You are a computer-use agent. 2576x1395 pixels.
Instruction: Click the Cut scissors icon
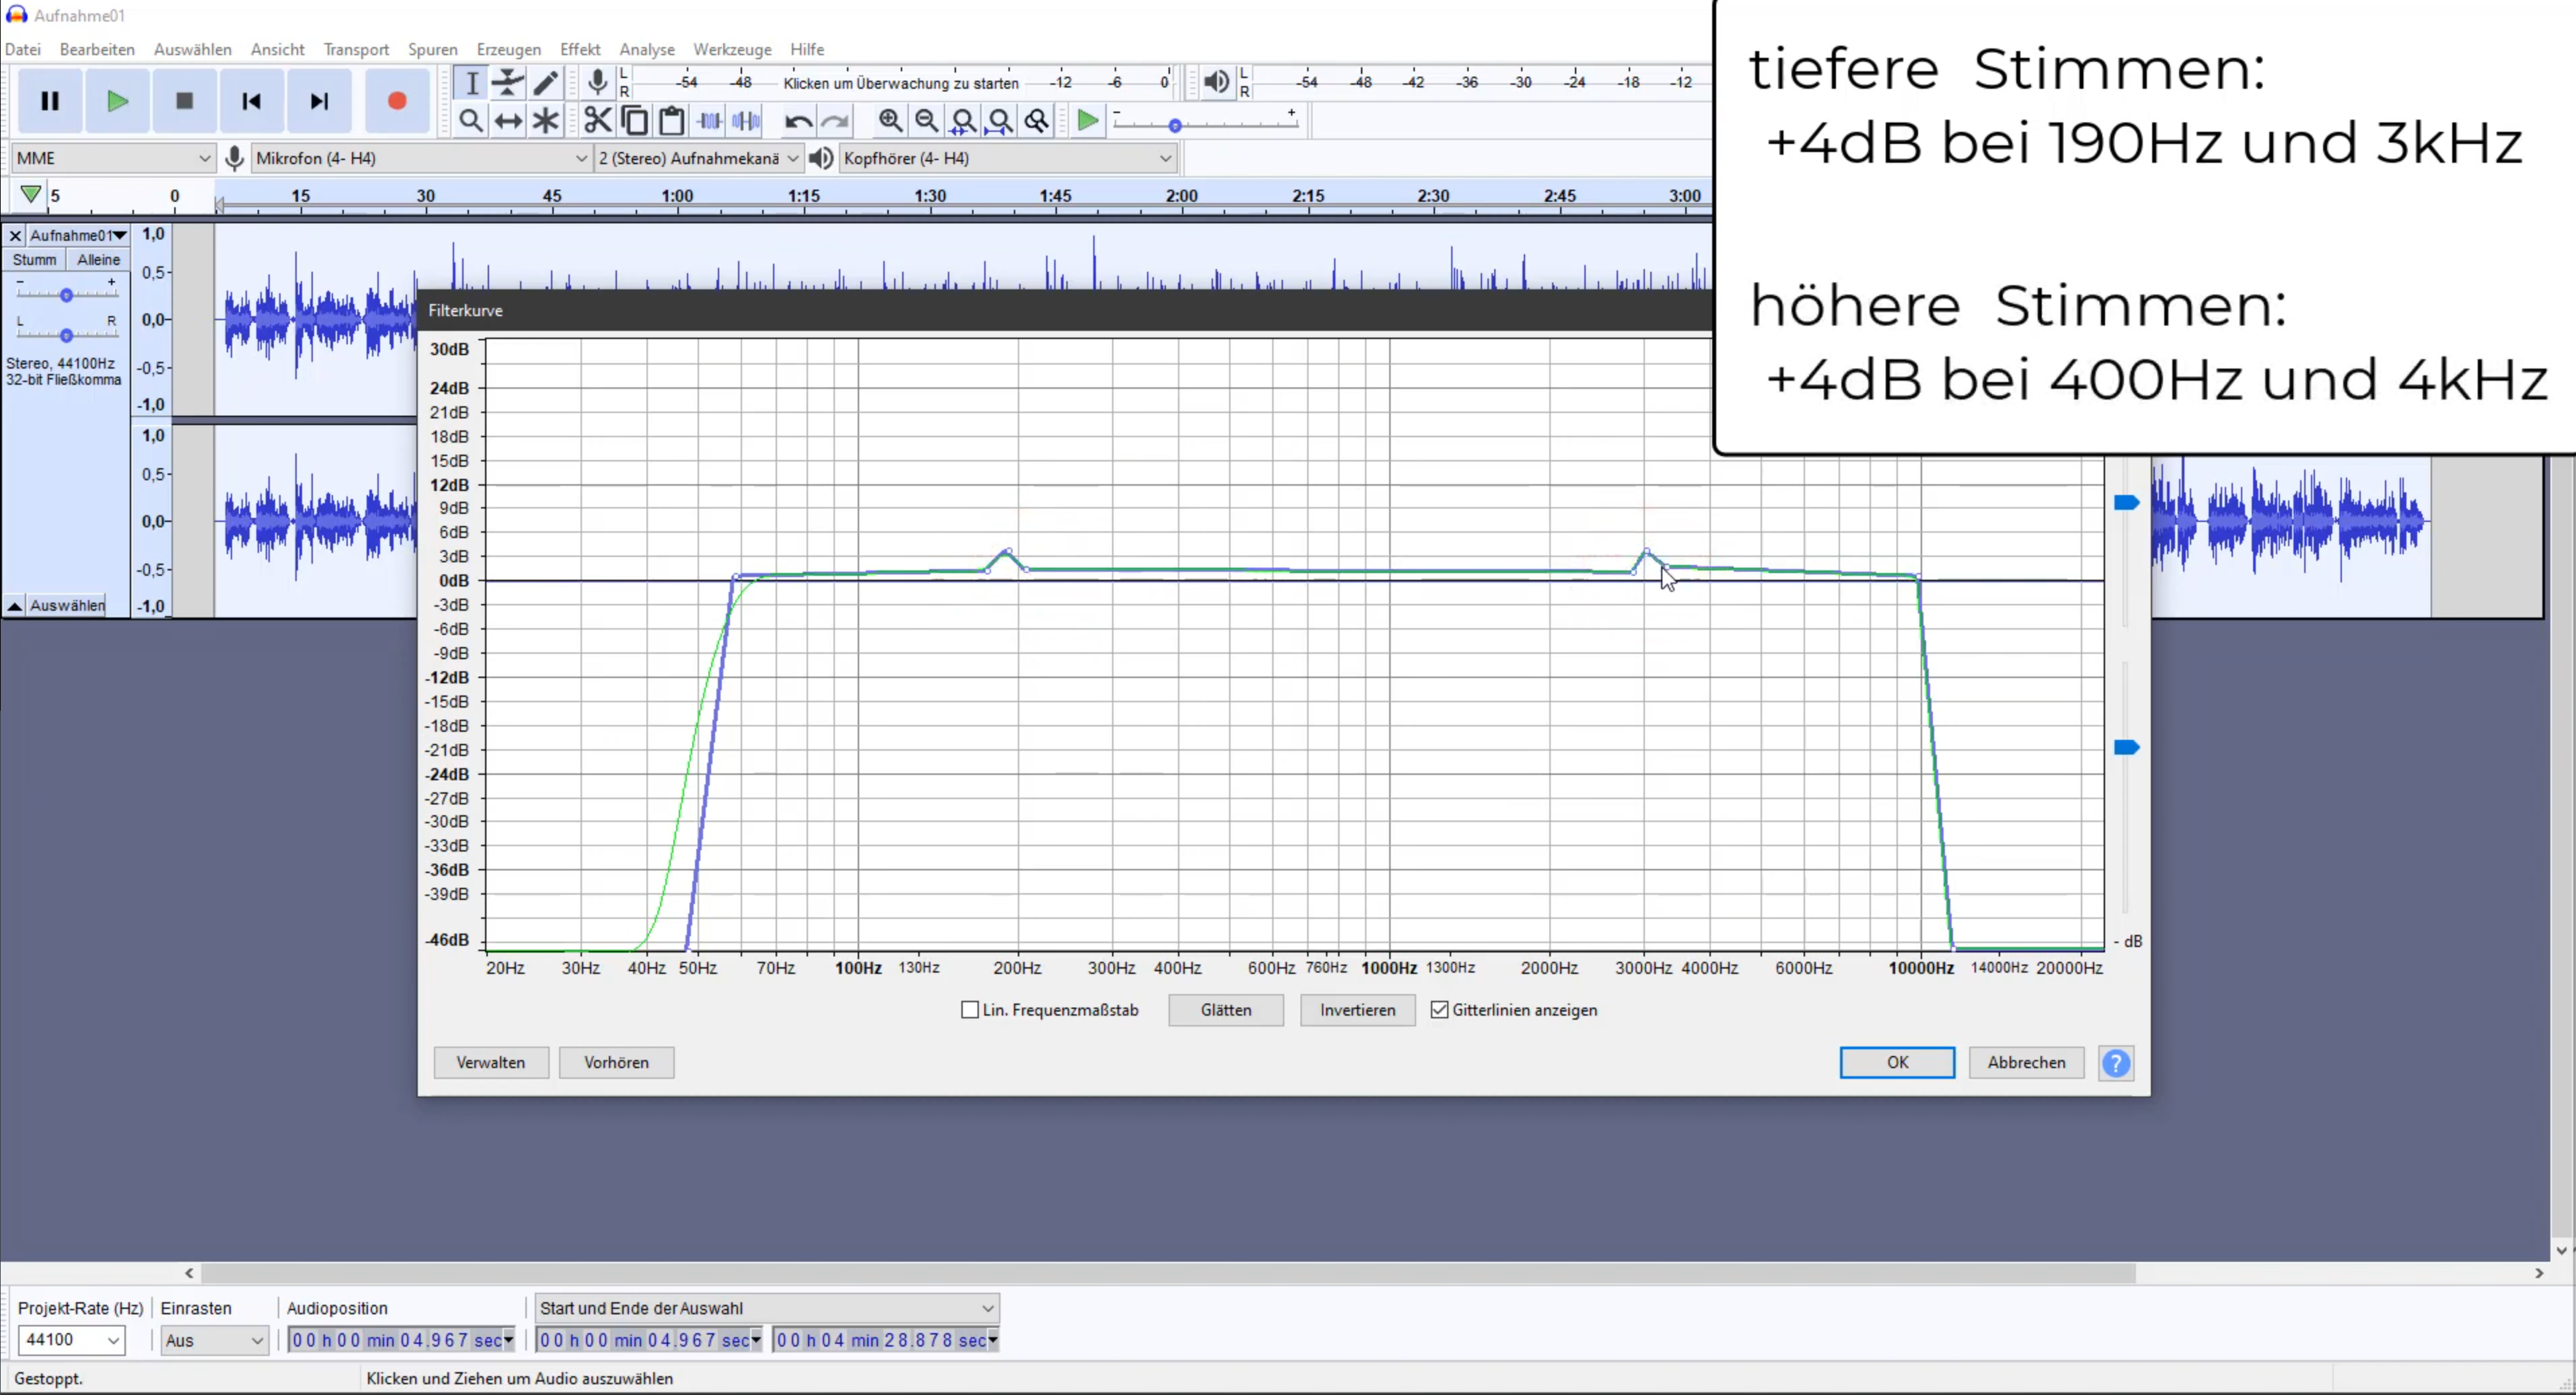[x=597, y=121]
